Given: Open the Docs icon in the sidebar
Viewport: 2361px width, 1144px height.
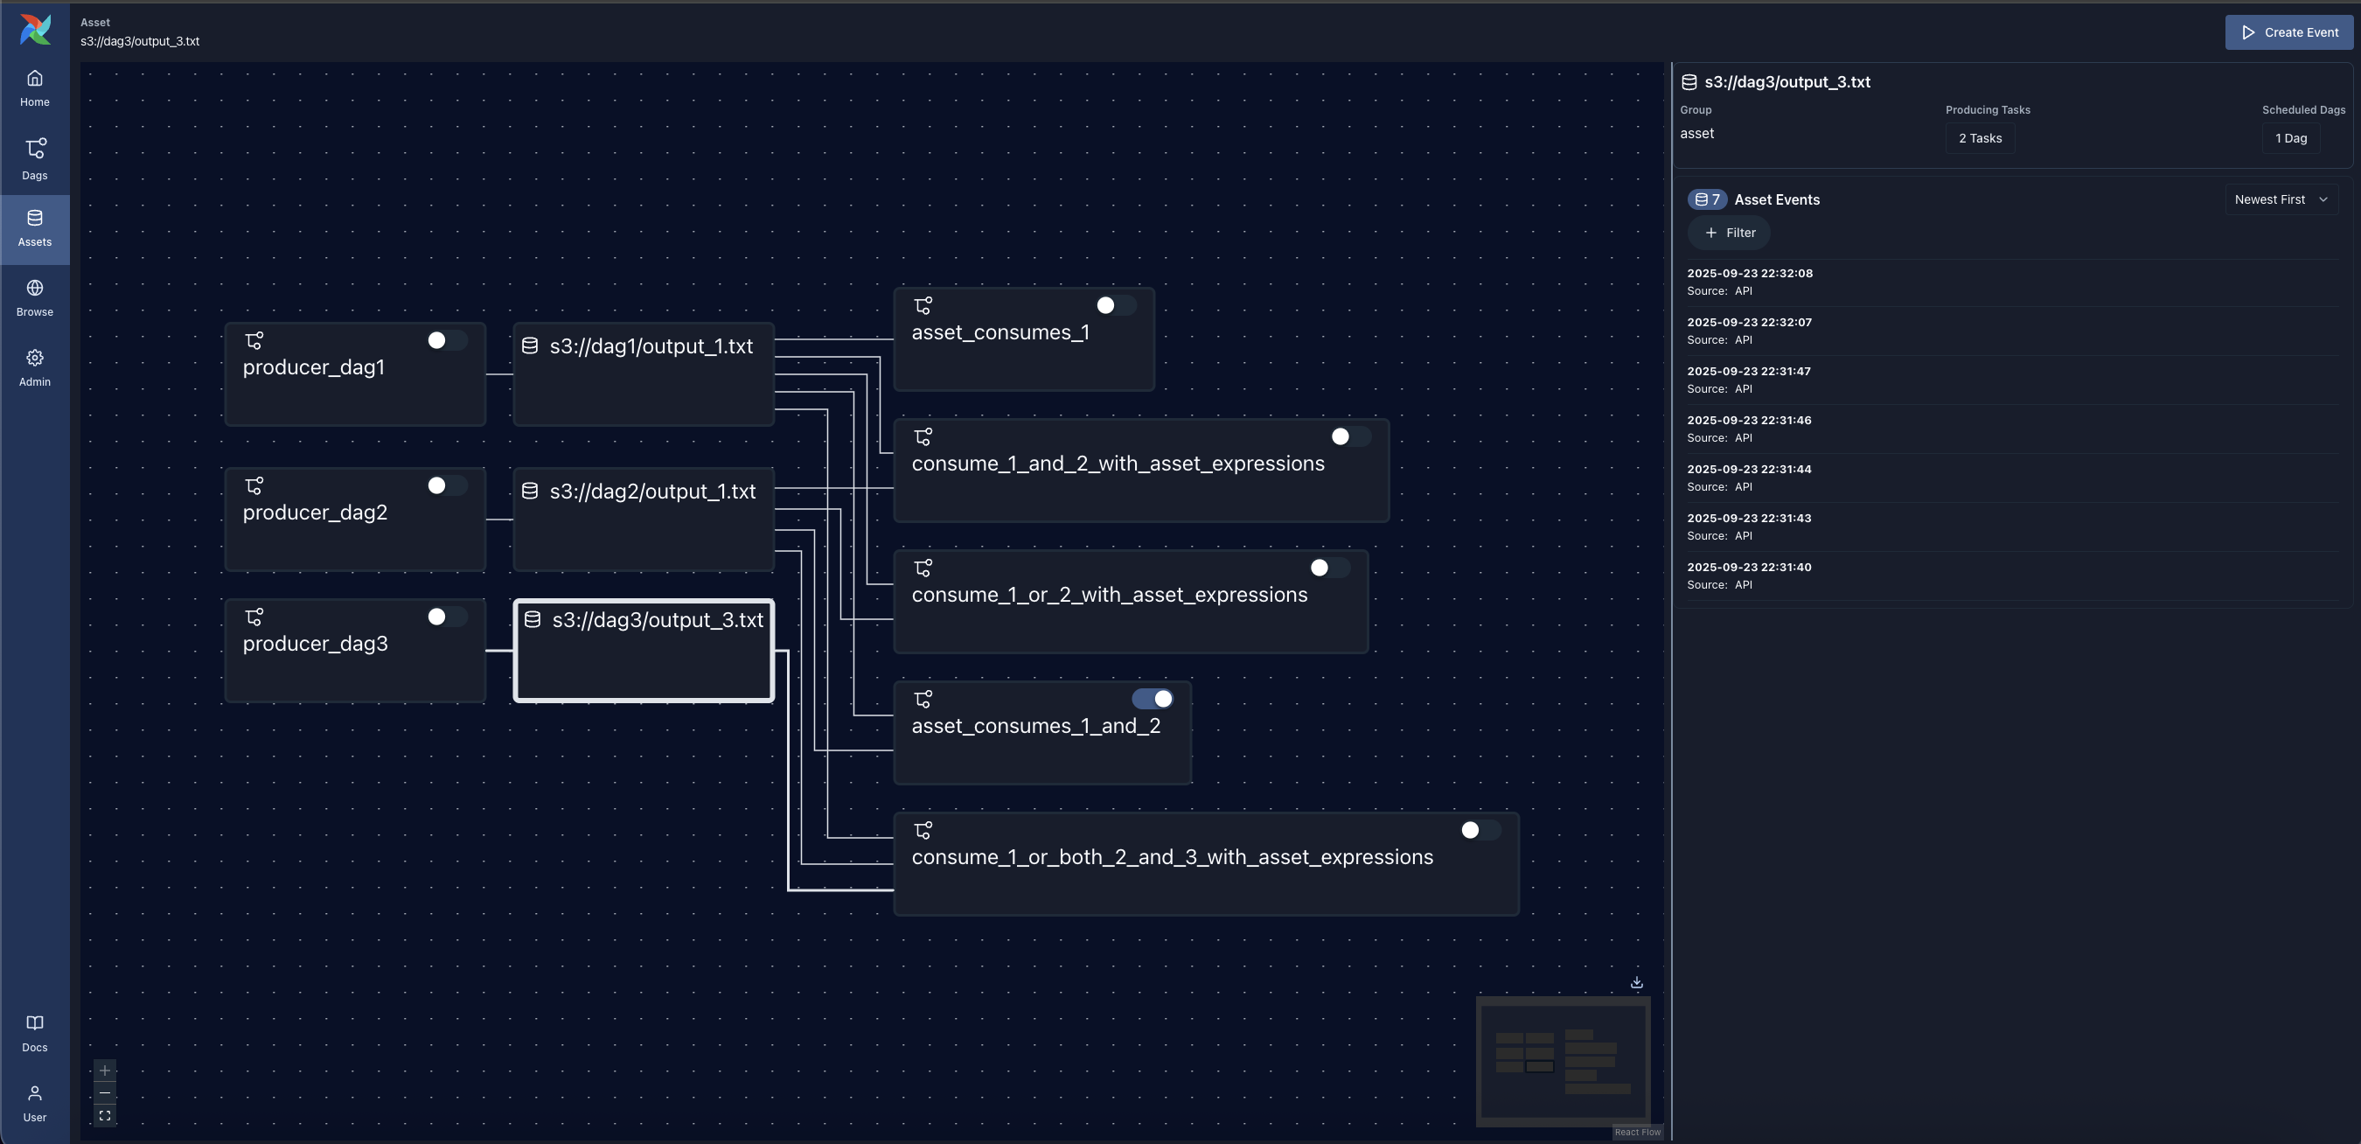Looking at the screenshot, I should pos(34,1029).
